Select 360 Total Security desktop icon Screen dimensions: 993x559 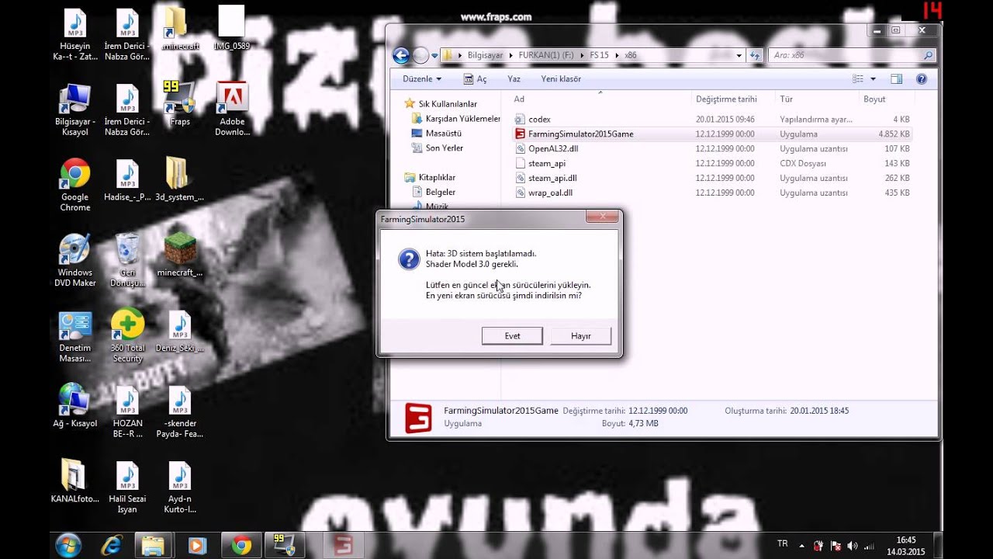coord(127,335)
